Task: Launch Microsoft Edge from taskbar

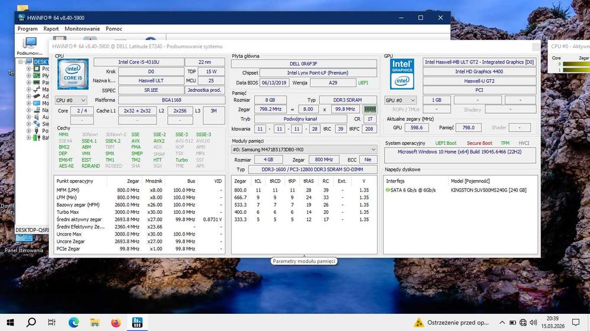Action: (x=74, y=322)
